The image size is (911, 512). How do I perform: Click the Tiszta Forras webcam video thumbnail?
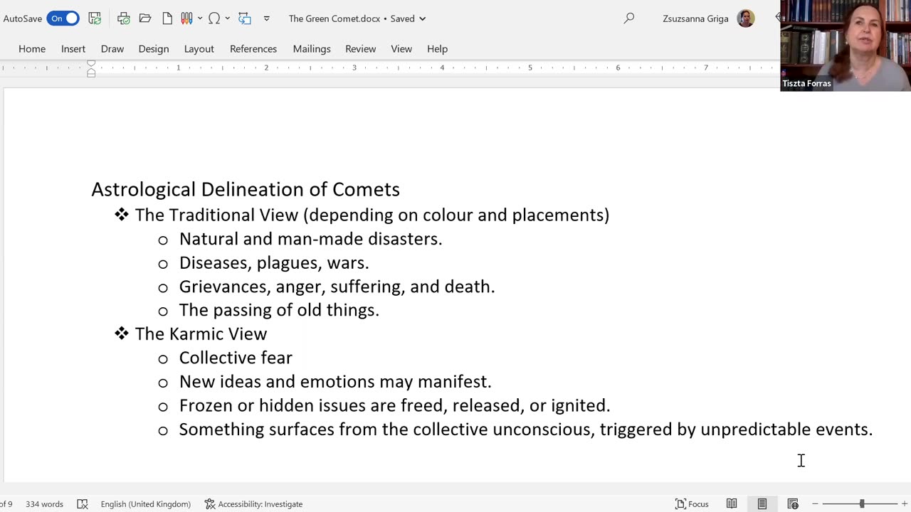[846, 46]
